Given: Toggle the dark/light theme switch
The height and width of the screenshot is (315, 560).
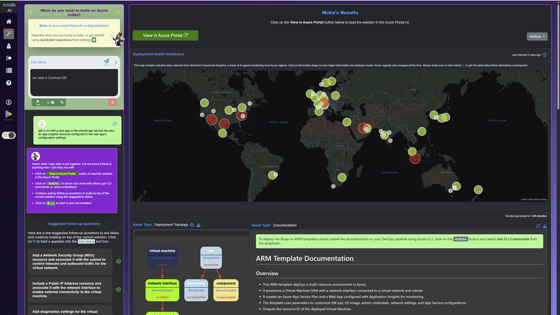Looking at the screenshot, I should click(x=9, y=135).
